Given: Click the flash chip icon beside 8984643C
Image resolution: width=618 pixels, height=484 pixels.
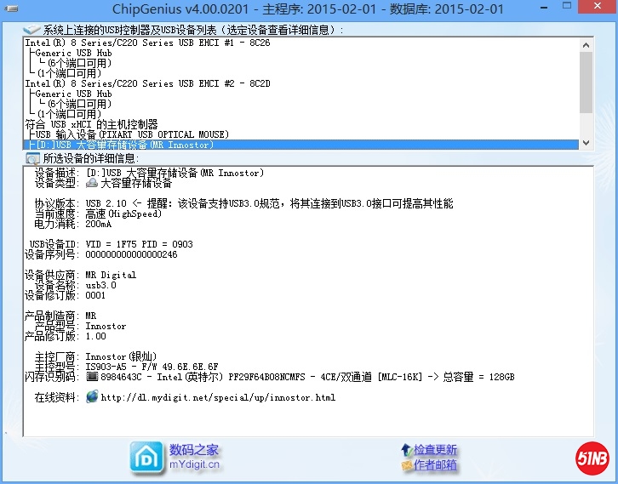Looking at the screenshot, I should tap(92, 377).
